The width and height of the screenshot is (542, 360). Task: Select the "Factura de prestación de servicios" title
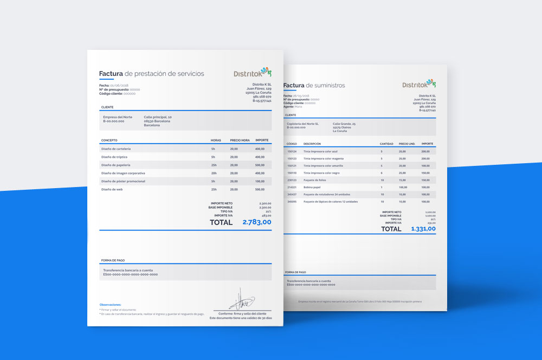click(x=151, y=74)
